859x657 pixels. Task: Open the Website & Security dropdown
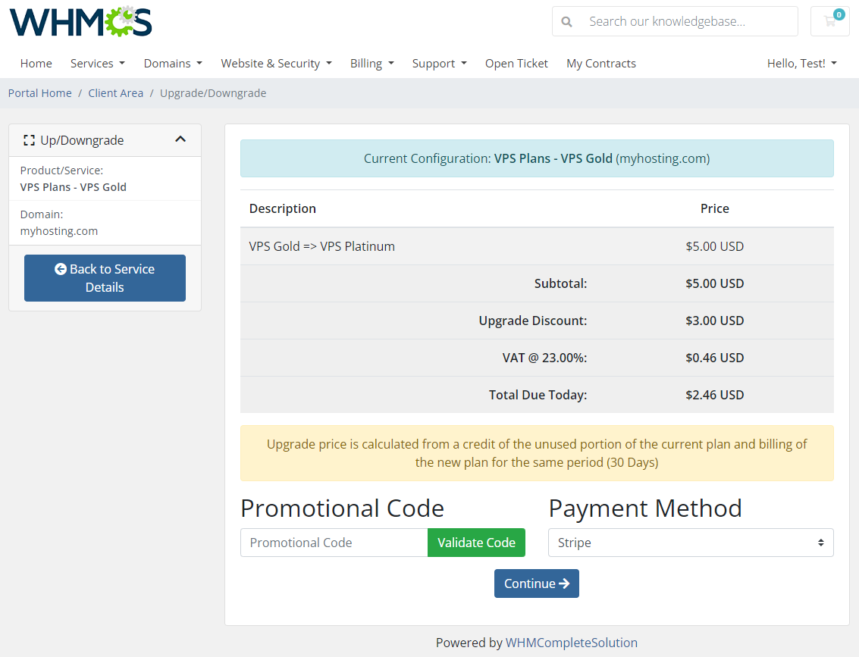(276, 63)
